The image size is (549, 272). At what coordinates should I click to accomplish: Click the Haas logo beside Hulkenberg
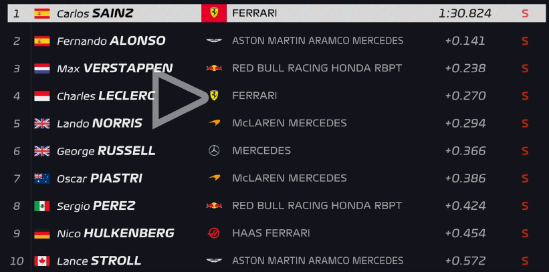[x=214, y=233]
